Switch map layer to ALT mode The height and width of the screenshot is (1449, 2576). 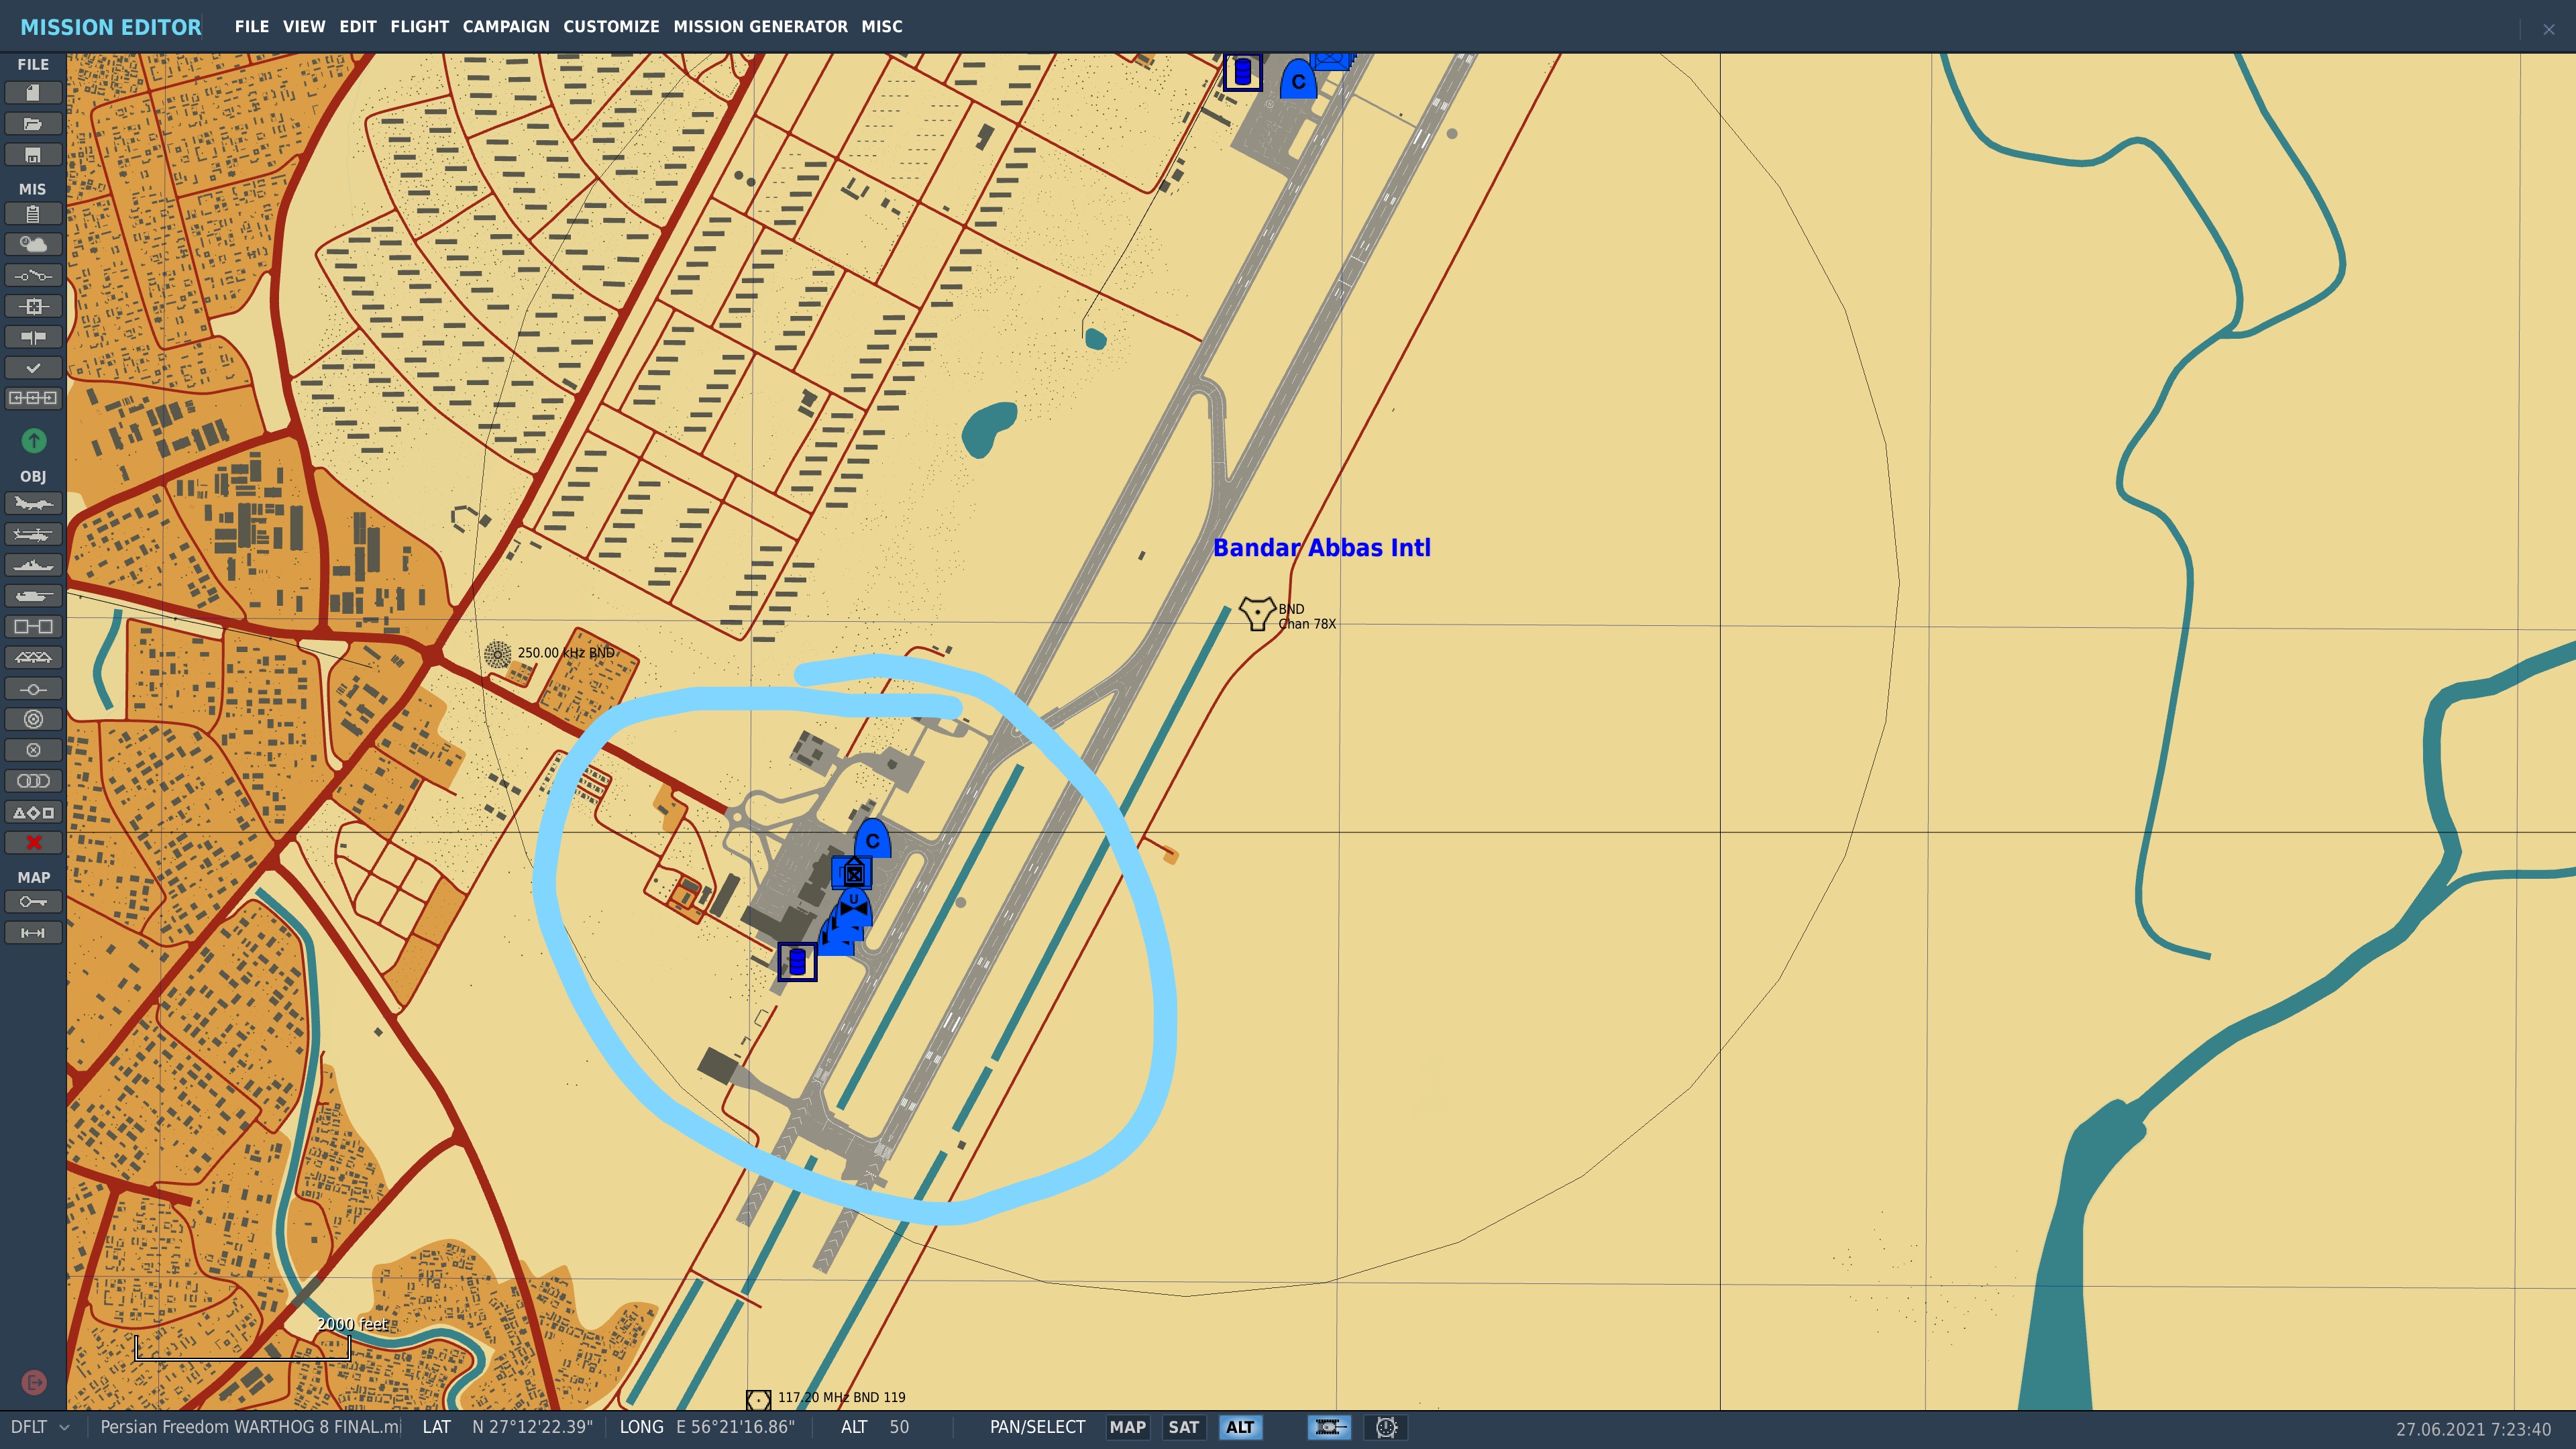(x=1240, y=1427)
